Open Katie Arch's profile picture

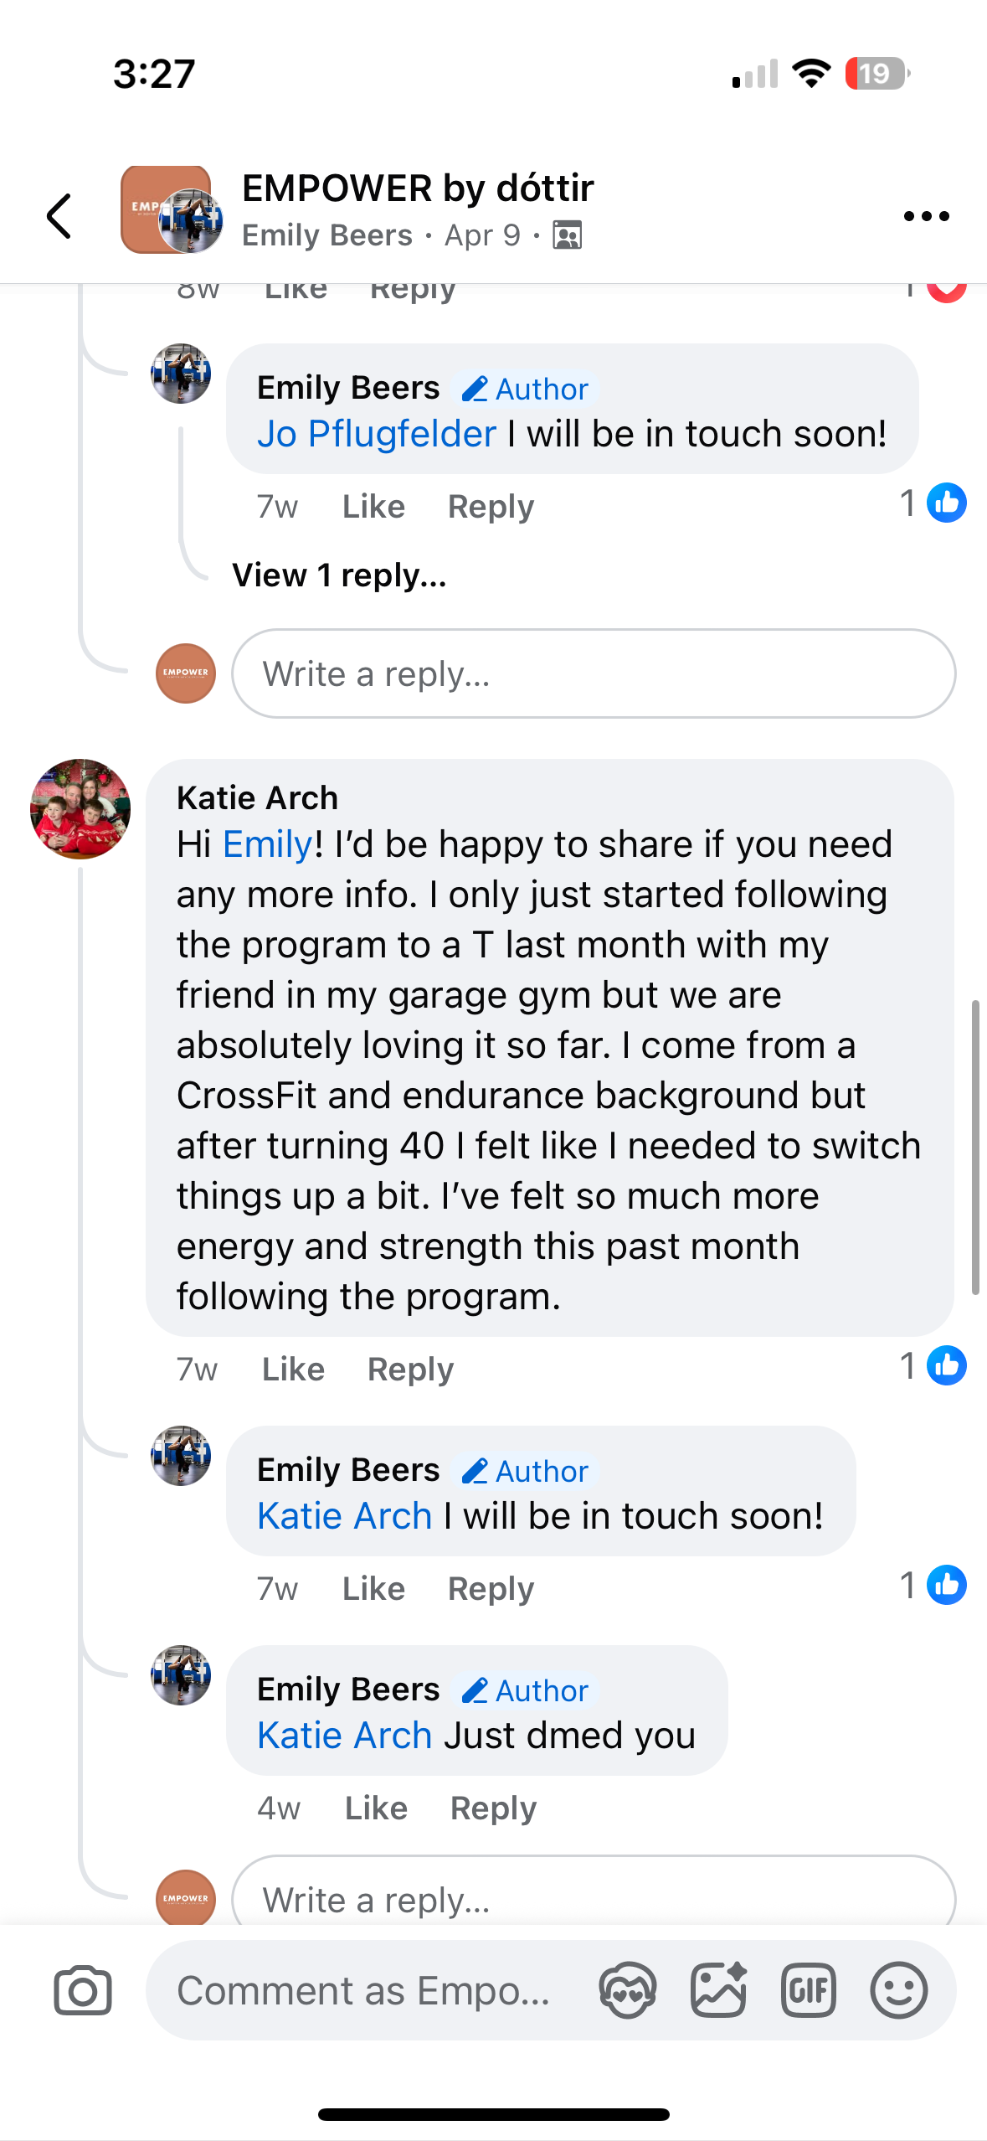click(80, 809)
